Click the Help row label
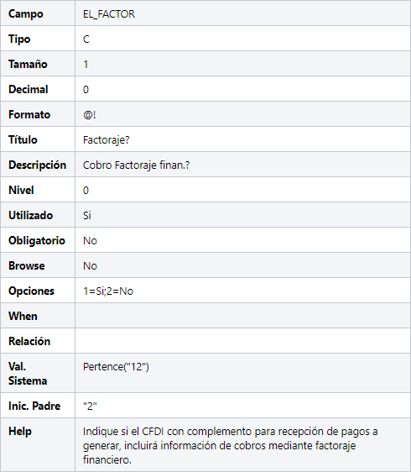This screenshot has height=472, width=411. [20, 432]
